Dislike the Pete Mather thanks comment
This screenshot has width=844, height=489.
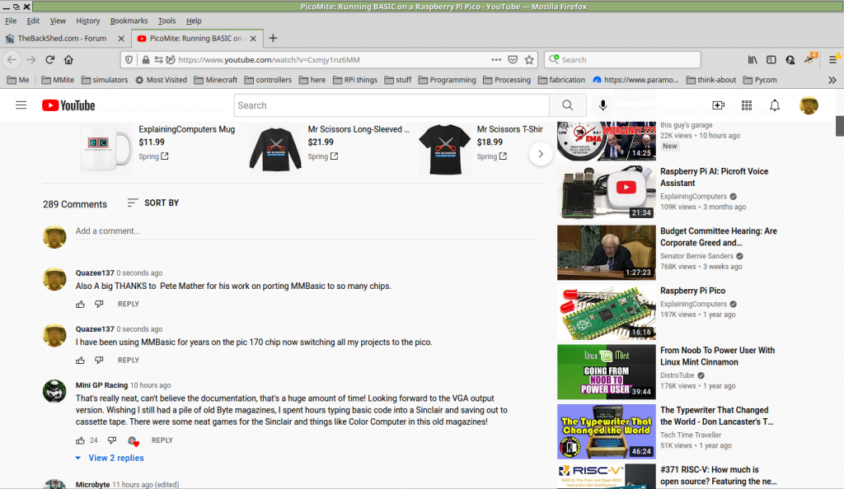[99, 305]
